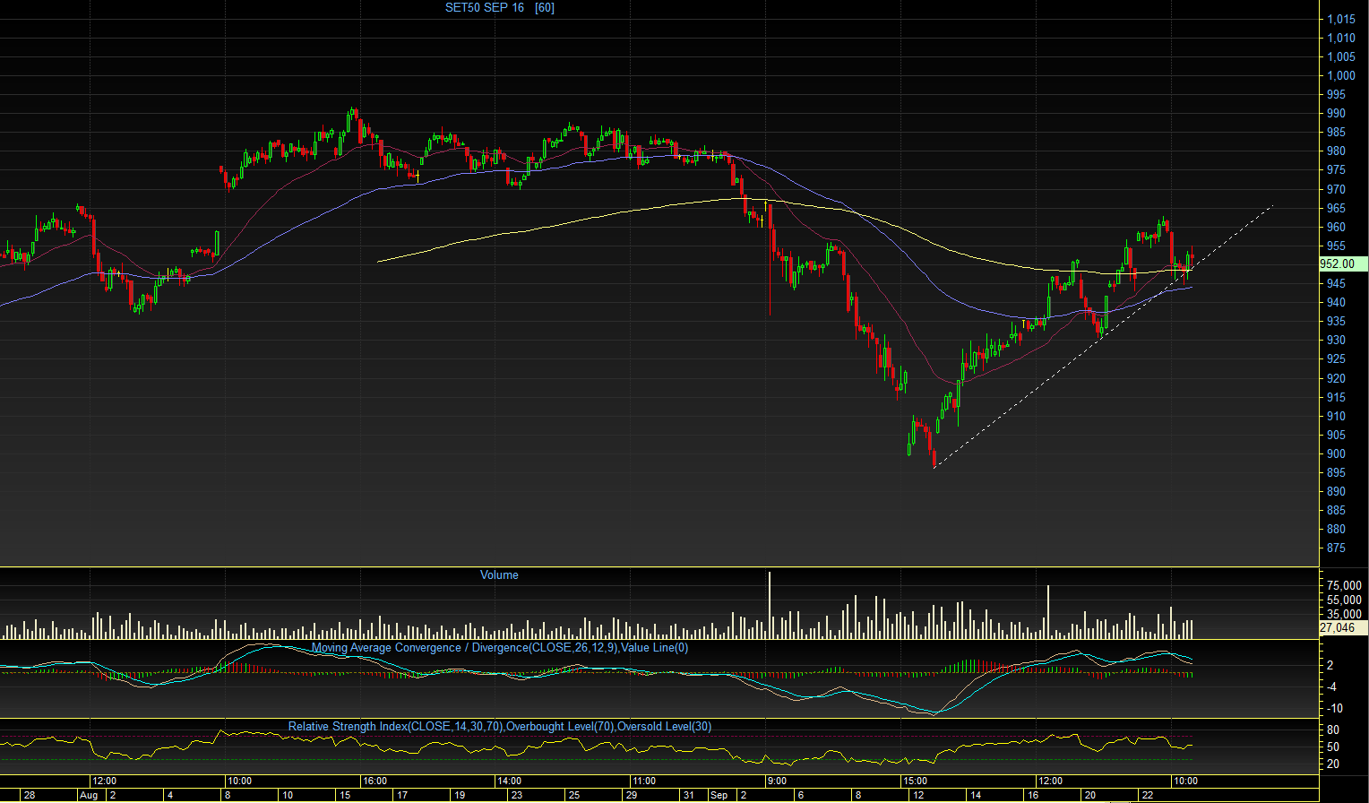Click the Volume panel label

(x=499, y=575)
